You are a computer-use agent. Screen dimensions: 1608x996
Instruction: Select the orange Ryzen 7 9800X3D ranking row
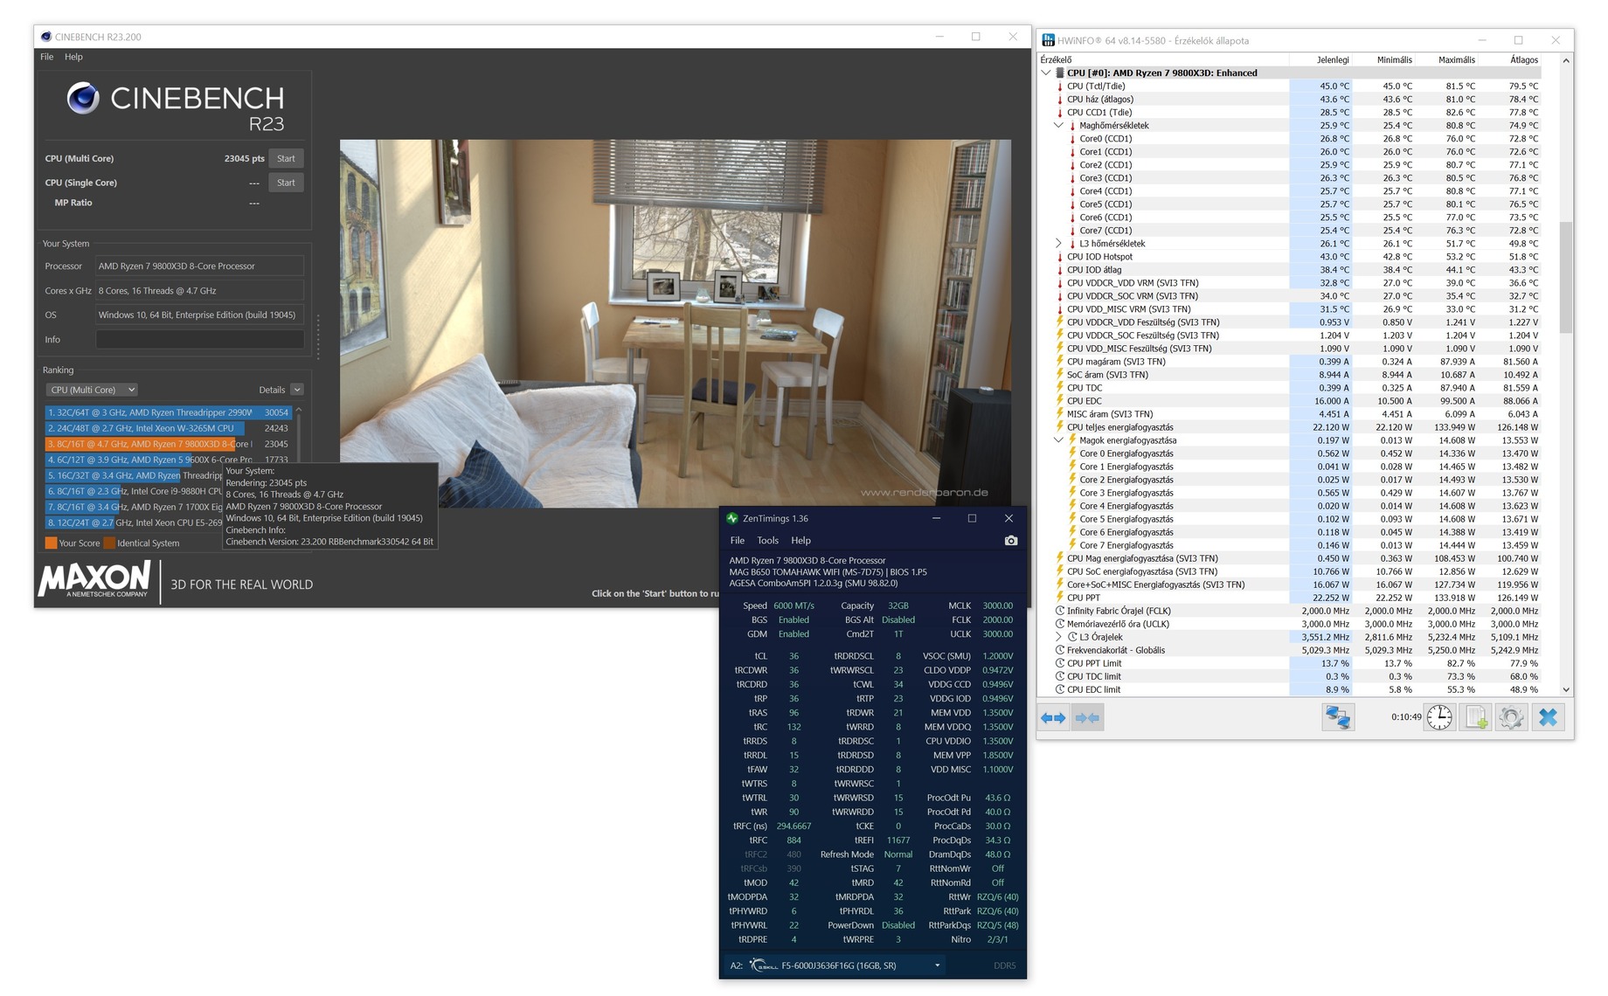[168, 444]
